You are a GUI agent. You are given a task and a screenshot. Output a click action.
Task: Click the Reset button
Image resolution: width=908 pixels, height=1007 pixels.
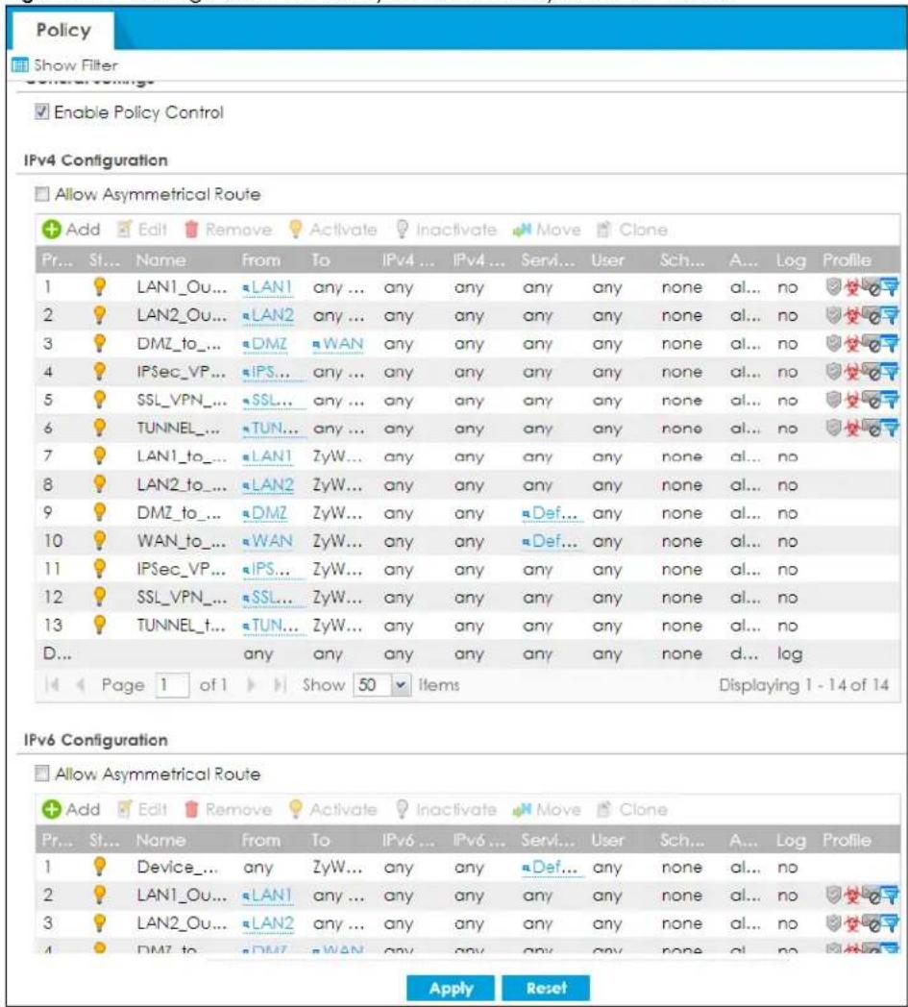pos(547,988)
